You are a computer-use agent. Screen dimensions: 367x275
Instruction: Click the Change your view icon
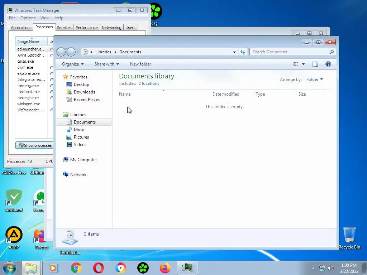[296, 64]
